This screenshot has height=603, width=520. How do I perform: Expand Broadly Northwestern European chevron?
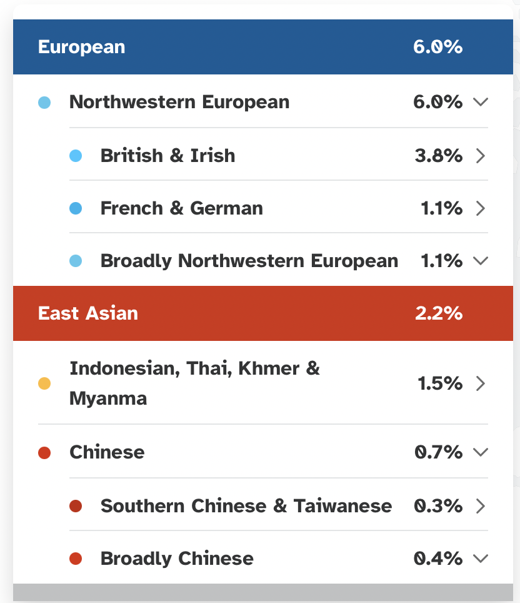pos(481,261)
